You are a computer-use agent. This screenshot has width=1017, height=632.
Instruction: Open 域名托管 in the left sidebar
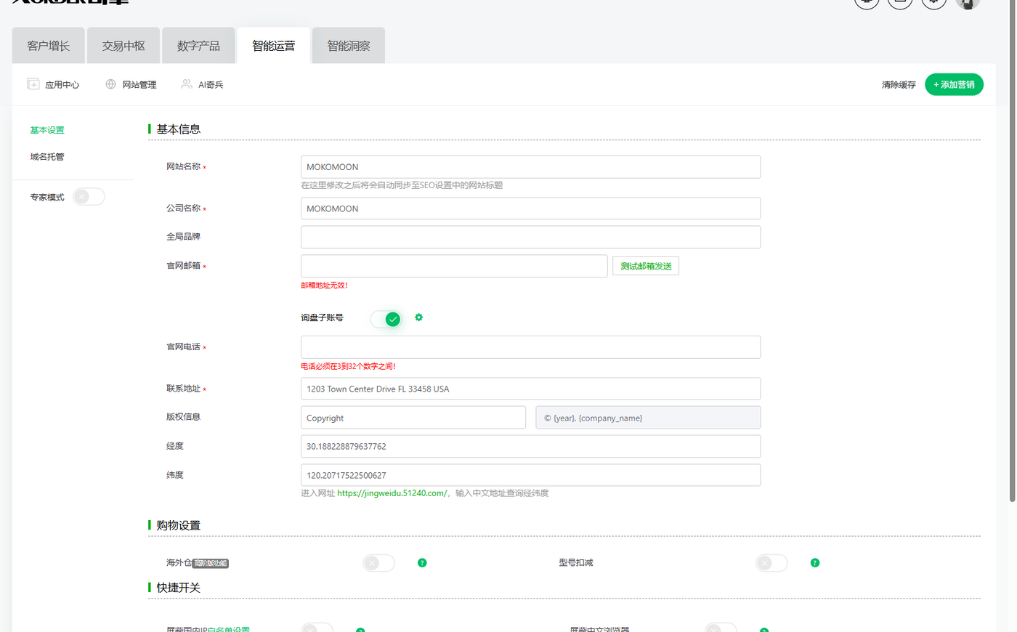coord(47,157)
